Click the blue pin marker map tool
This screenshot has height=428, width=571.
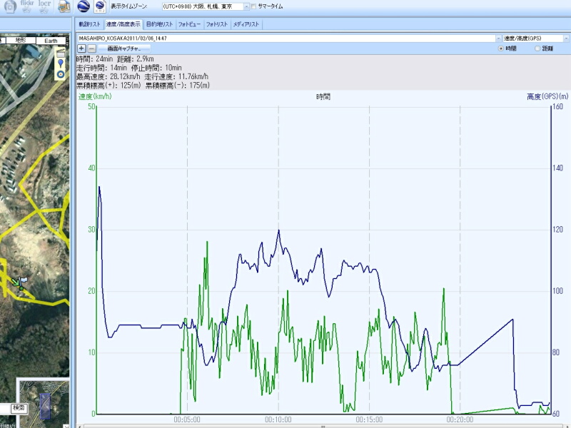(61, 63)
